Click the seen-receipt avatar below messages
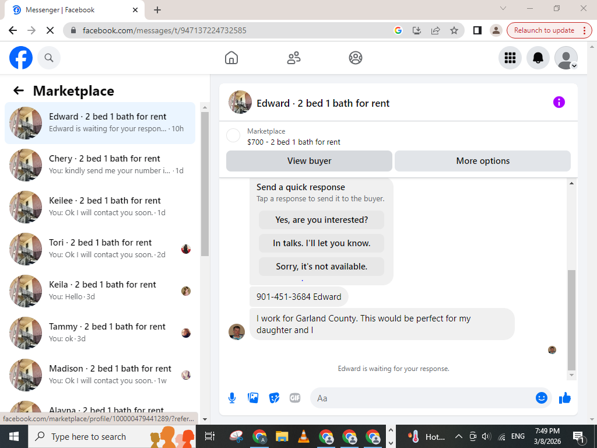Viewport: 597px width, 448px height. click(x=552, y=350)
